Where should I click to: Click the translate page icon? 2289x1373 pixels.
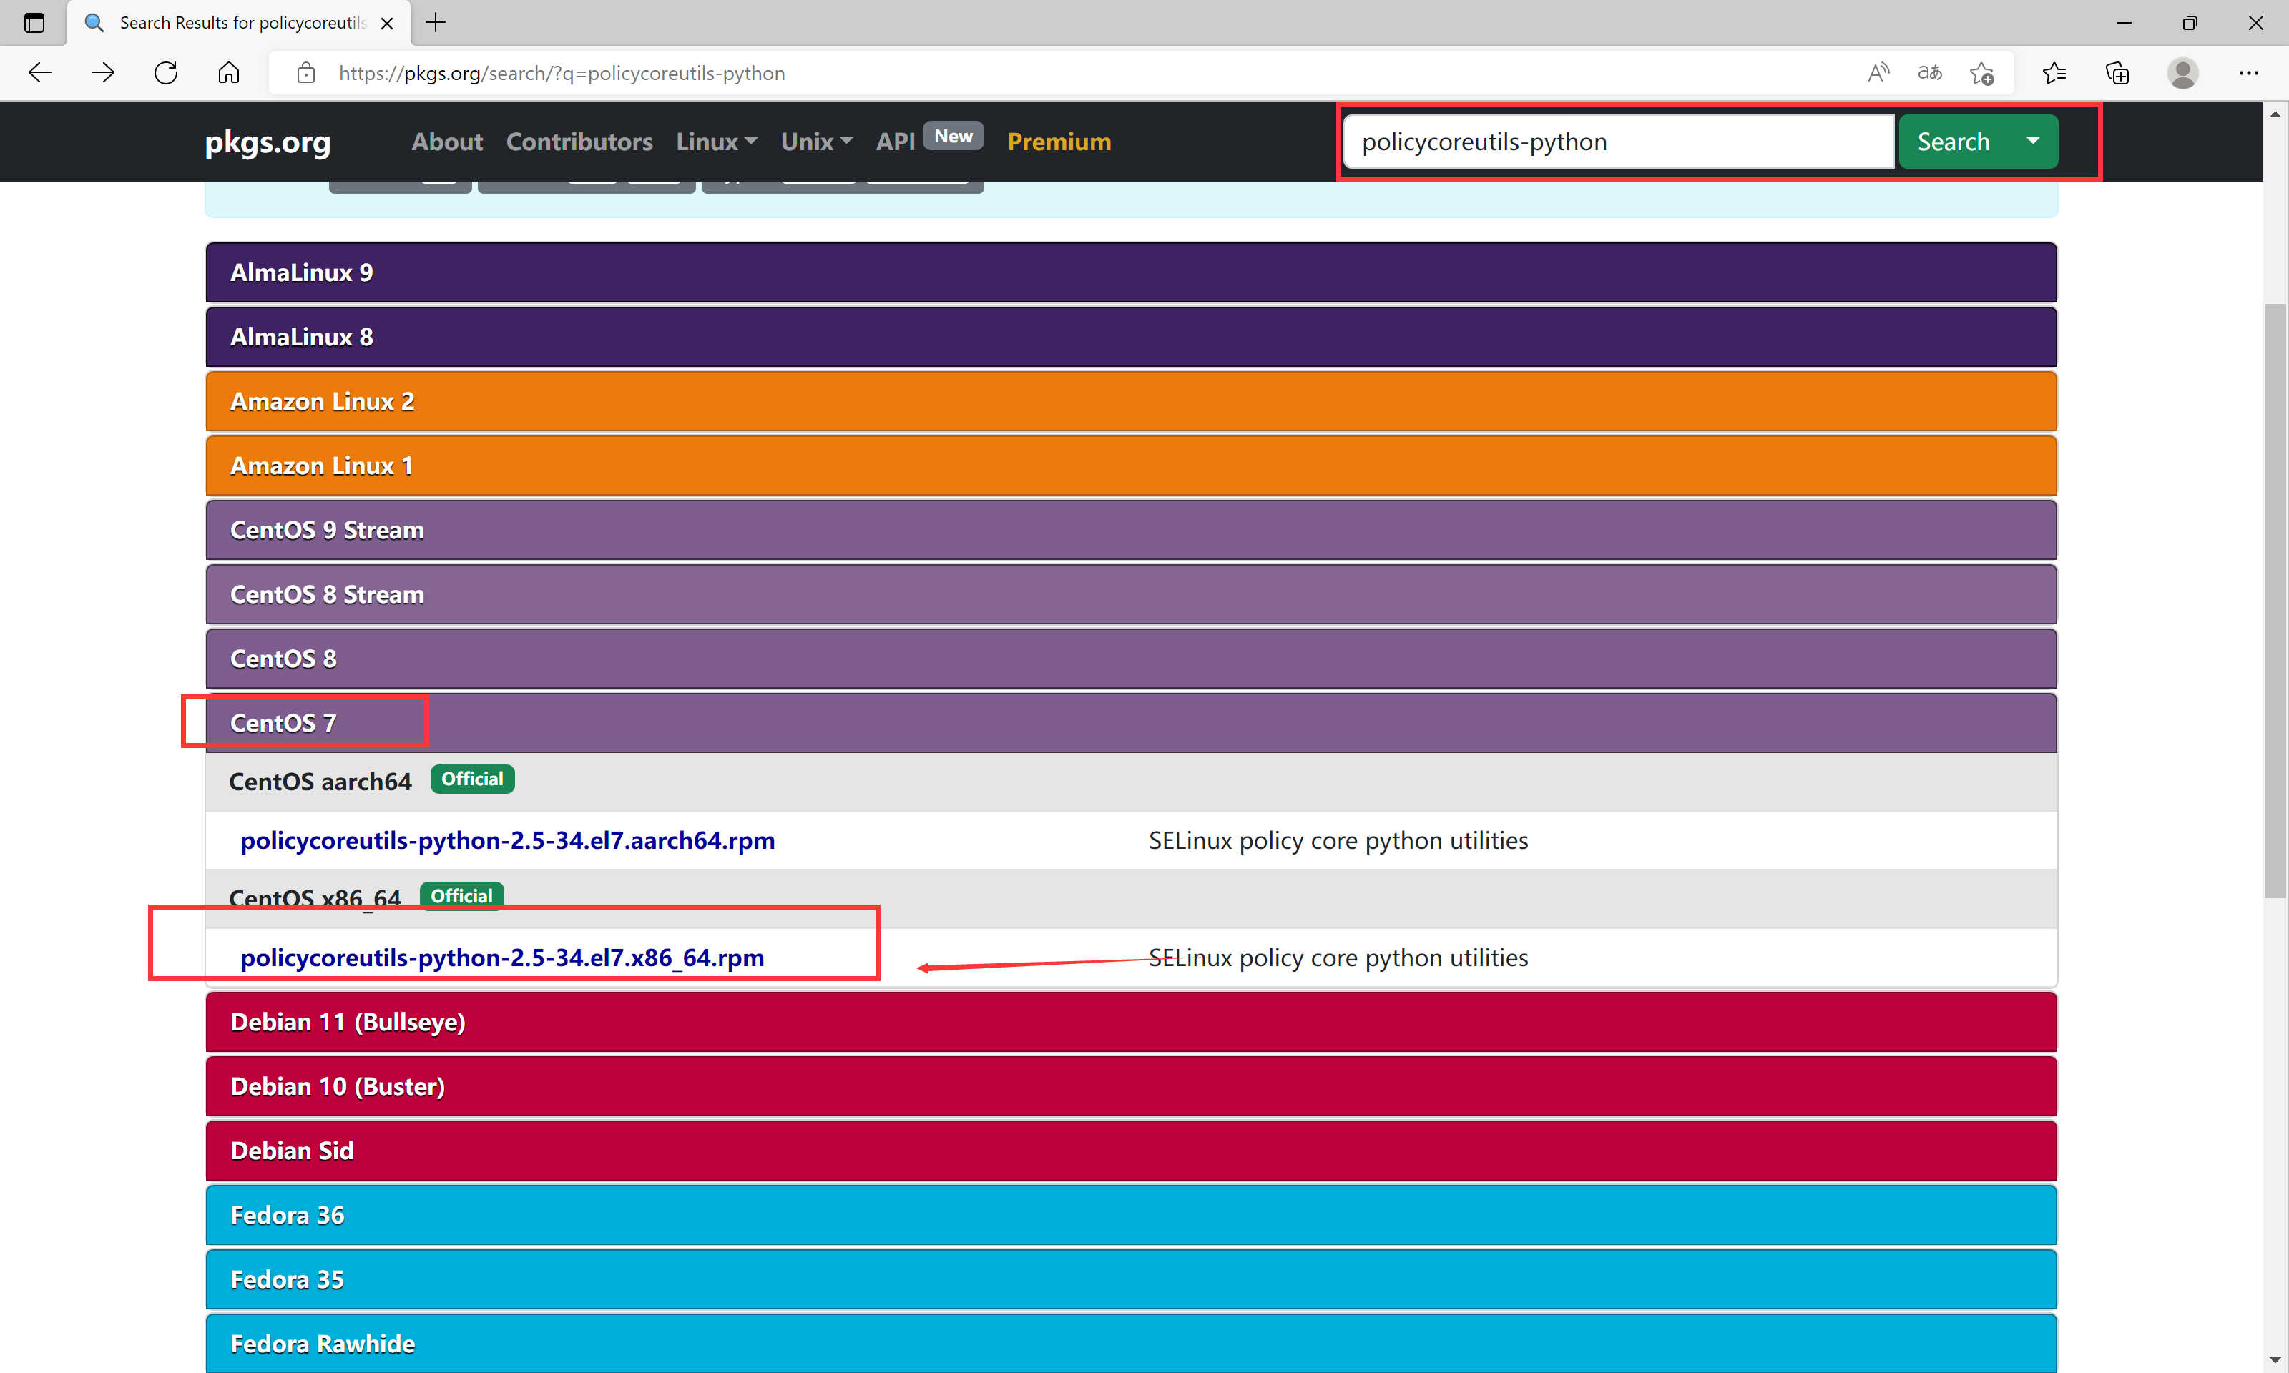click(x=1929, y=72)
